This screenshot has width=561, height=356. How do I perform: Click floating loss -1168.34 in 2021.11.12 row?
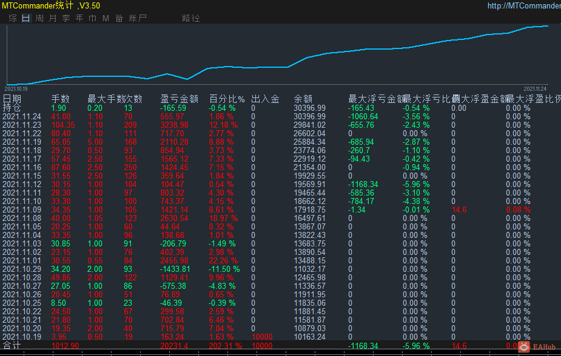pyautogui.click(x=363, y=184)
